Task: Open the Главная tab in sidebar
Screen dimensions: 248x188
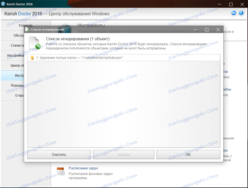Action: 25,25
